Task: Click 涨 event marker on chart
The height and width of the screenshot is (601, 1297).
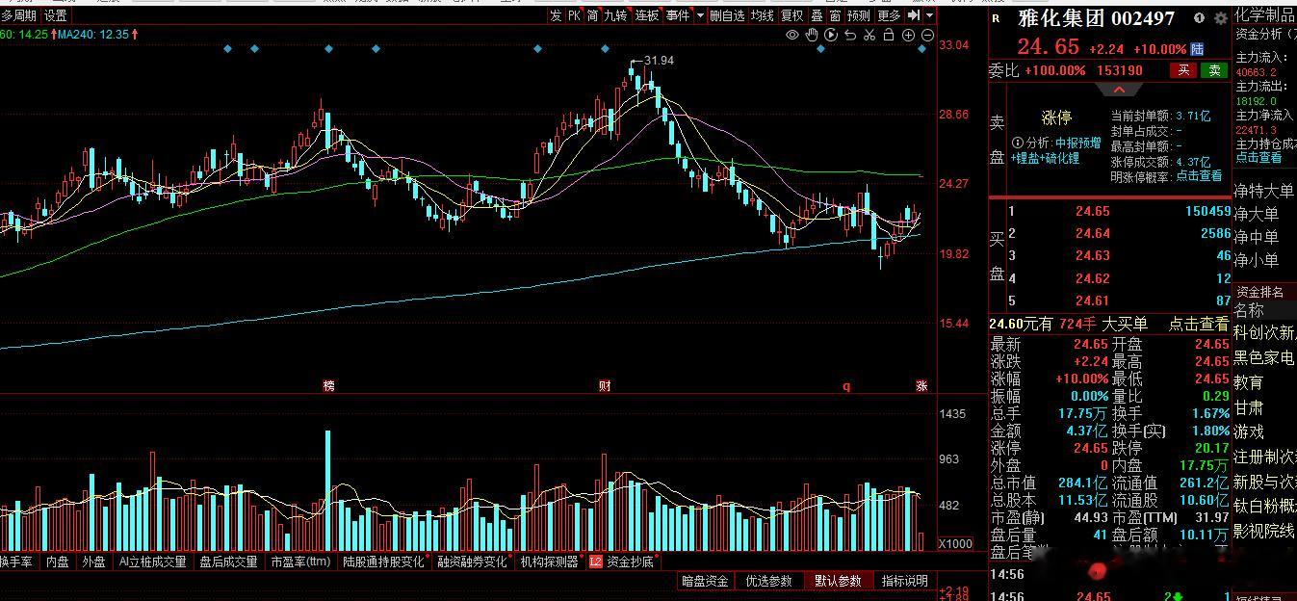Action: (x=921, y=386)
